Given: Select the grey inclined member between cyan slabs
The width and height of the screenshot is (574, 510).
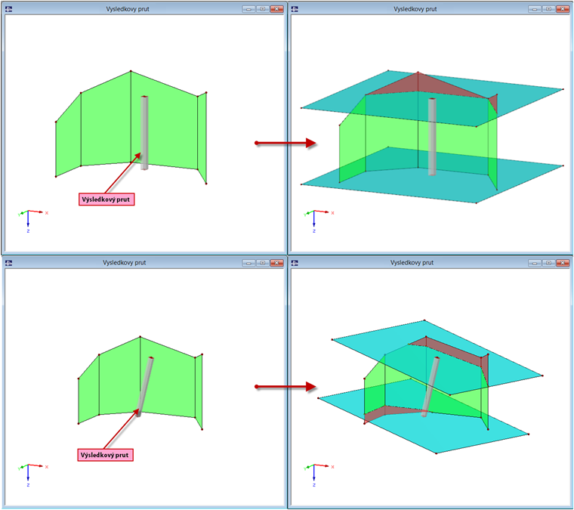Looking at the screenshot, I should tap(430, 386).
